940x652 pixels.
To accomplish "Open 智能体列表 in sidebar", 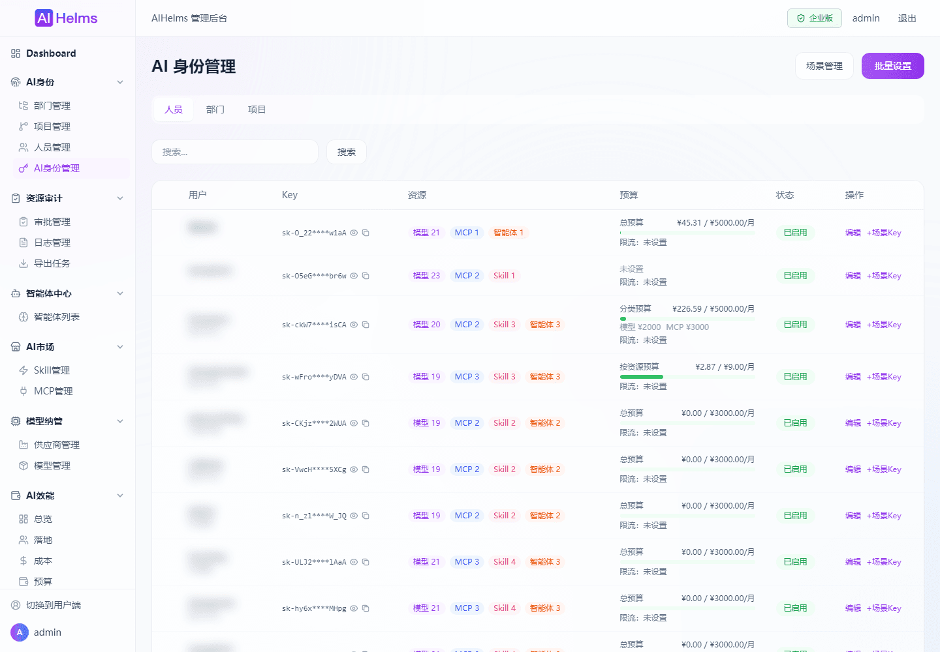I will tap(71, 317).
